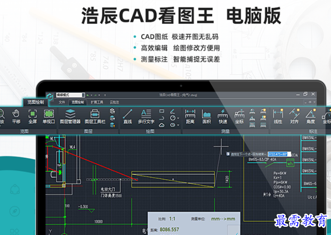
Task: Expand the ellipse tool dropdown arrow
Action: [x=178, y=125]
